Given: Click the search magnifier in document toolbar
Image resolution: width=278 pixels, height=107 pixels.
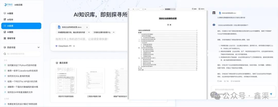Looking at the screenshot, I should 133,9.
